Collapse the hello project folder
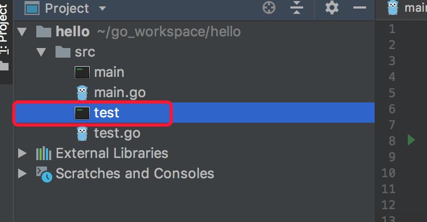The width and height of the screenshot is (427, 222). tap(22, 32)
